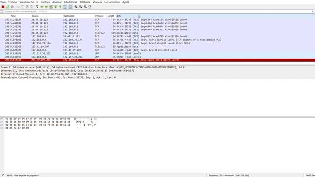The width and height of the screenshot is (315, 177).
Task: Open the Edición menu
Action: pyautogui.click(x=12, y=2)
